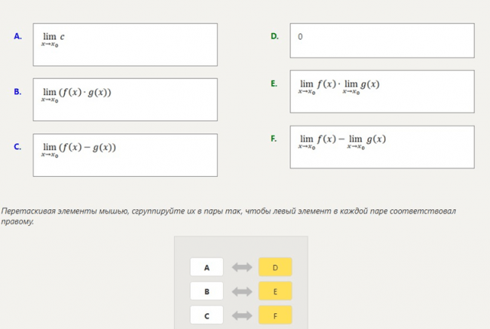
Task: Select the white C tile in pairing panel
Action: tap(207, 315)
